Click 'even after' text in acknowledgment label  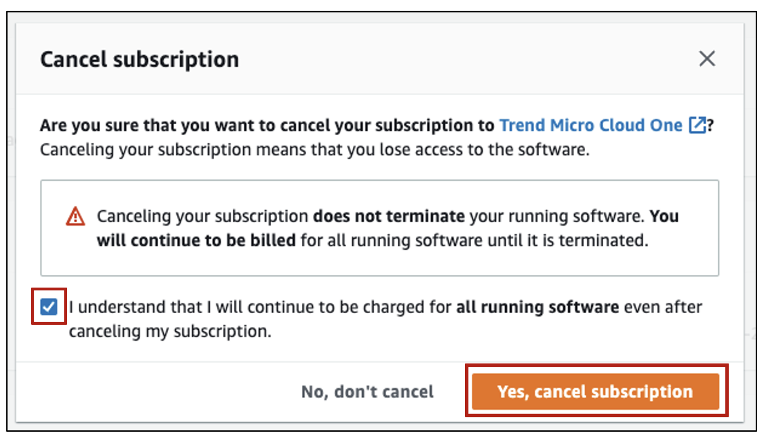coord(663,308)
